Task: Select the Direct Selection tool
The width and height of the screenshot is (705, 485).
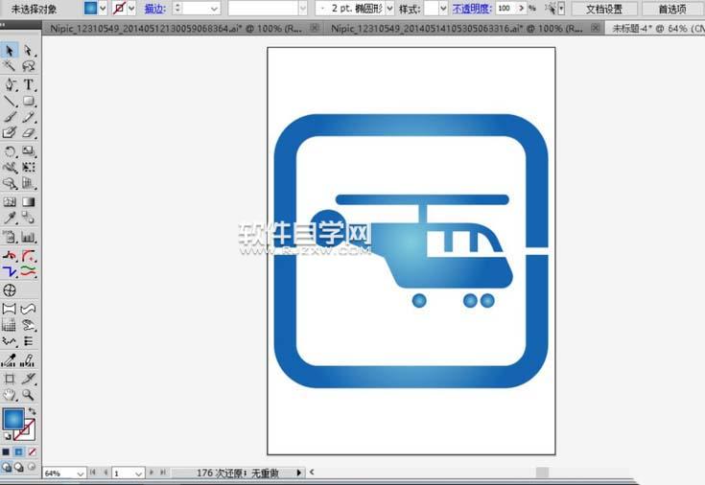Action: coord(29,50)
